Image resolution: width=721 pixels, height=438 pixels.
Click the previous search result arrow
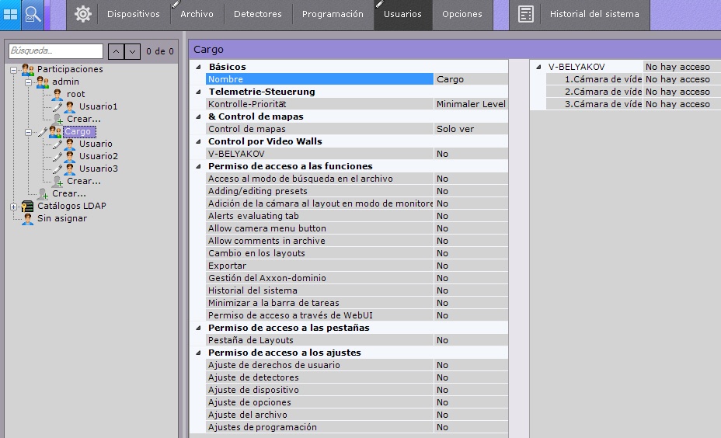(115, 51)
